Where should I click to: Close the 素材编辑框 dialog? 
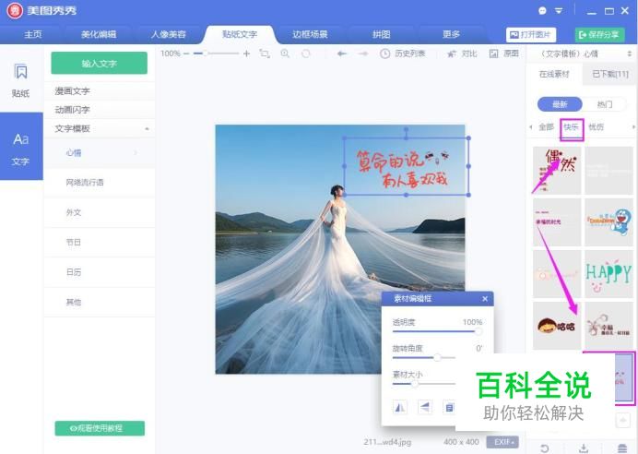click(x=485, y=299)
